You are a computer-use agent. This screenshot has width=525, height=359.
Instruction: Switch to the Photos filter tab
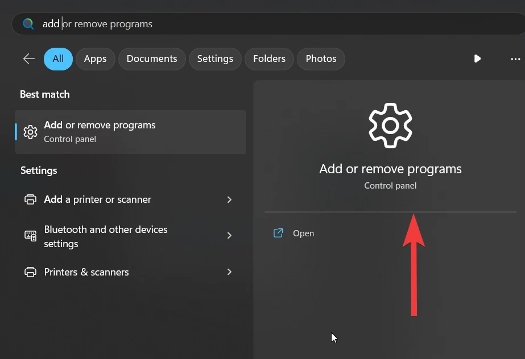(x=321, y=59)
